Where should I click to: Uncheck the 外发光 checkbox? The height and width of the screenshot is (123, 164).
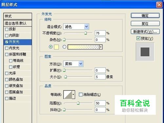[7, 42]
